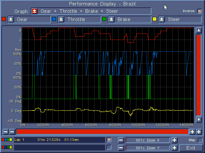Click the second lap row color indicator strip
Image resolution: width=205 pixels, height=153 pixels.
coord(7,147)
